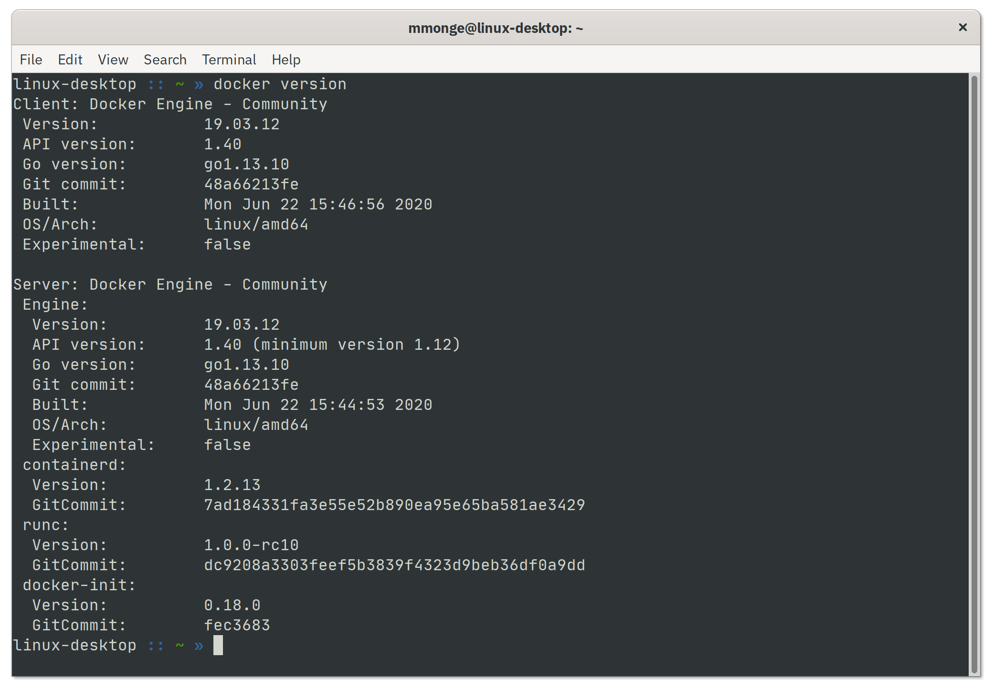994x690 pixels.
Task: Click client API version value 1.40
Action: tap(222, 145)
